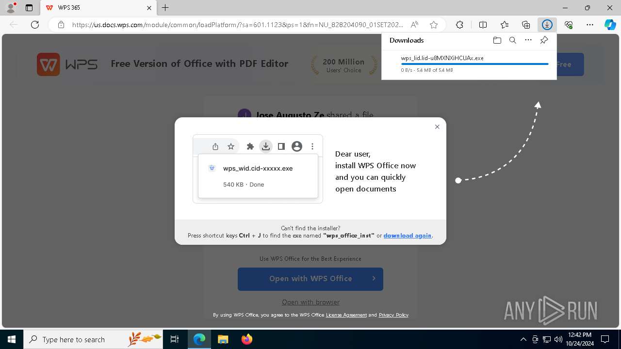The height and width of the screenshot is (349, 621).
Task: Open the License Agreement link
Action: coord(346,315)
